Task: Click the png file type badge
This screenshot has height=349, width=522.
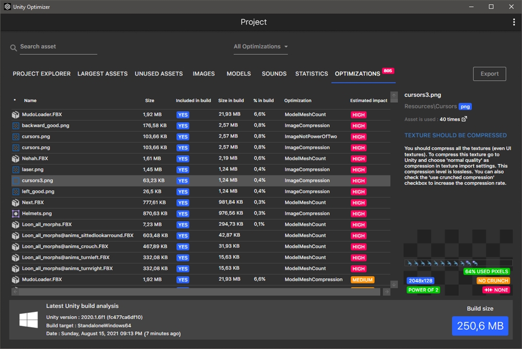Action: 465,106
